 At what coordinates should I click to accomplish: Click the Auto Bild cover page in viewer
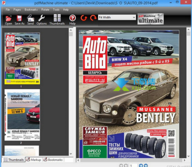click(129, 94)
